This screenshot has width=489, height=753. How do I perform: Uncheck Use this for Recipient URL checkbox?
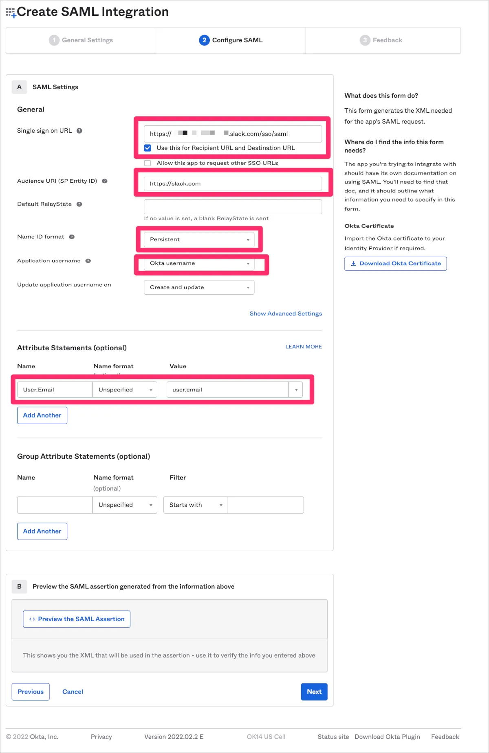(x=148, y=148)
